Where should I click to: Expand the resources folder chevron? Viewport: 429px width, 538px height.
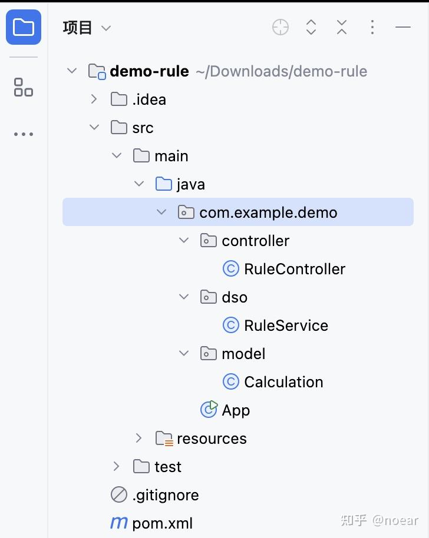click(139, 439)
